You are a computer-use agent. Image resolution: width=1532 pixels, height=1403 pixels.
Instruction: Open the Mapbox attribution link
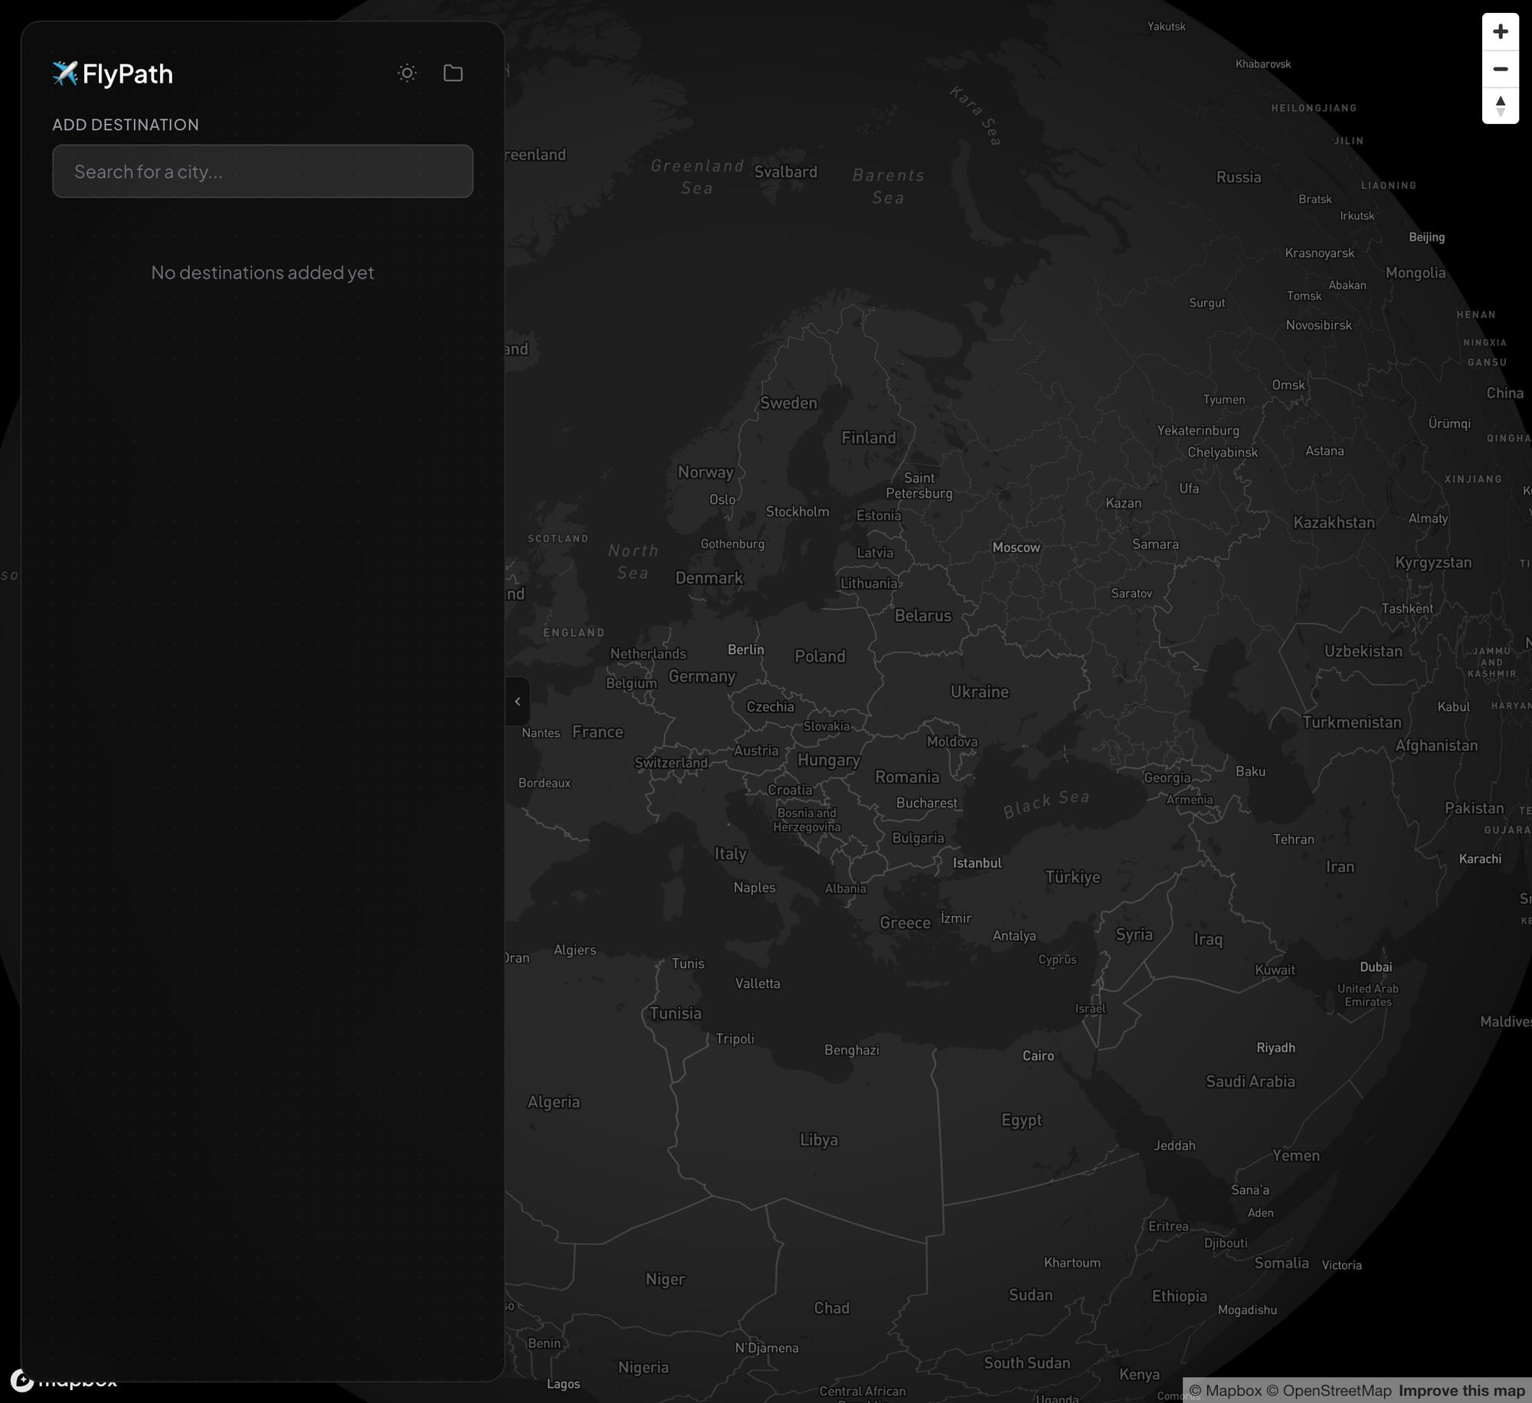point(1225,1391)
